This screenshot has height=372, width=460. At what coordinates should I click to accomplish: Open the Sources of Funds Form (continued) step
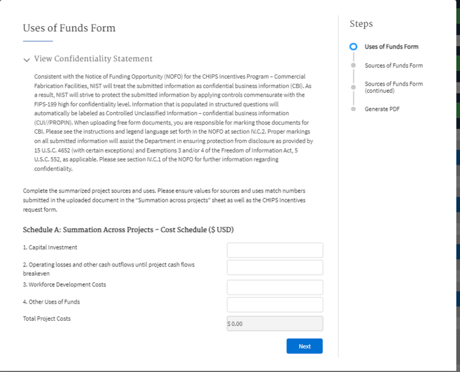[394, 87]
